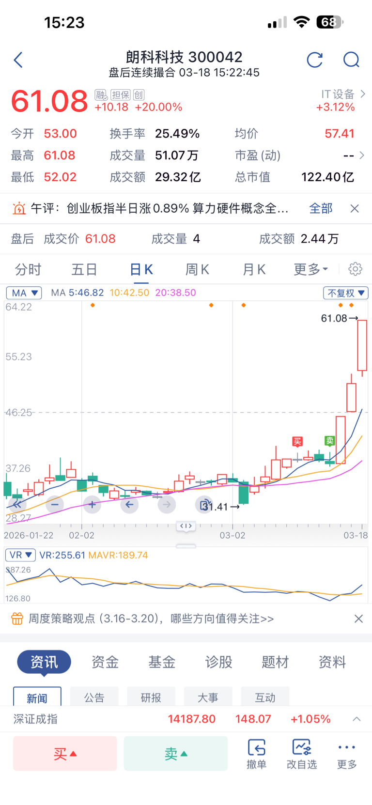Tap the 换手率 25.49% value
The image size is (372, 805).
point(177,134)
